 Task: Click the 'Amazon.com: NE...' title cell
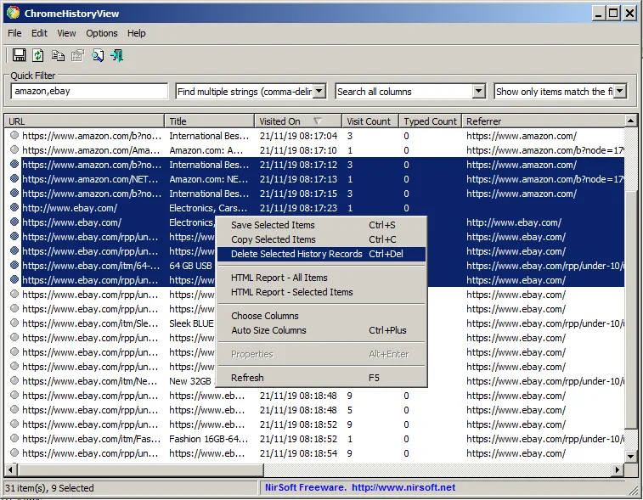pos(209,179)
